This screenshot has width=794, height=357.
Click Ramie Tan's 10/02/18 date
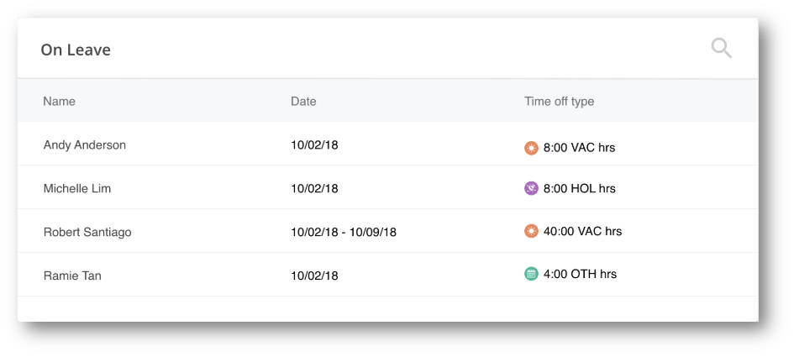coord(314,275)
